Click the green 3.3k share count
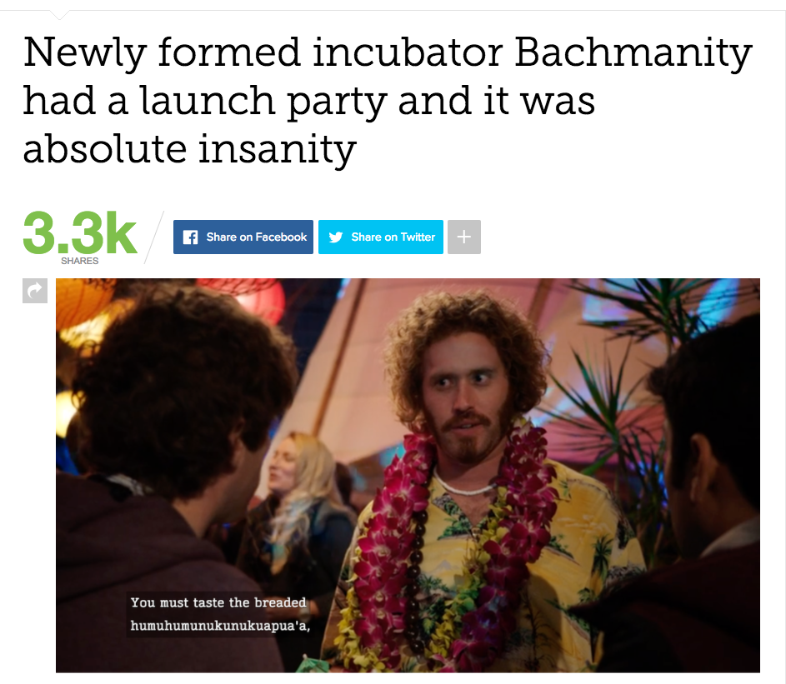This screenshot has width=786, height=684. [80, 233]
